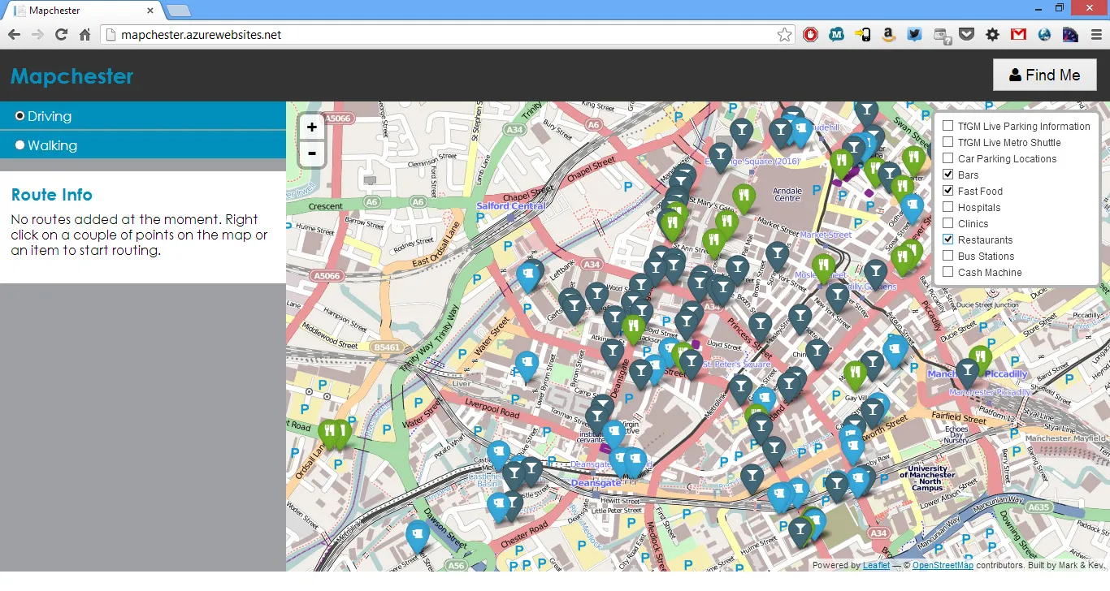1110x591 pixels.
Task: Enable Car Parking Locations checkbox
Action: (947, 158)
